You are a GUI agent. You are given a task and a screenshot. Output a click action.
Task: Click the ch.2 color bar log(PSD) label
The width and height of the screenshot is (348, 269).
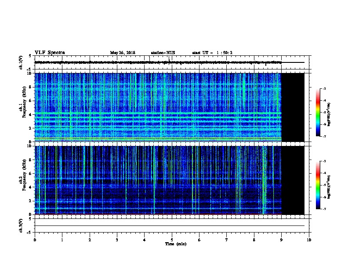pos(329,187)
